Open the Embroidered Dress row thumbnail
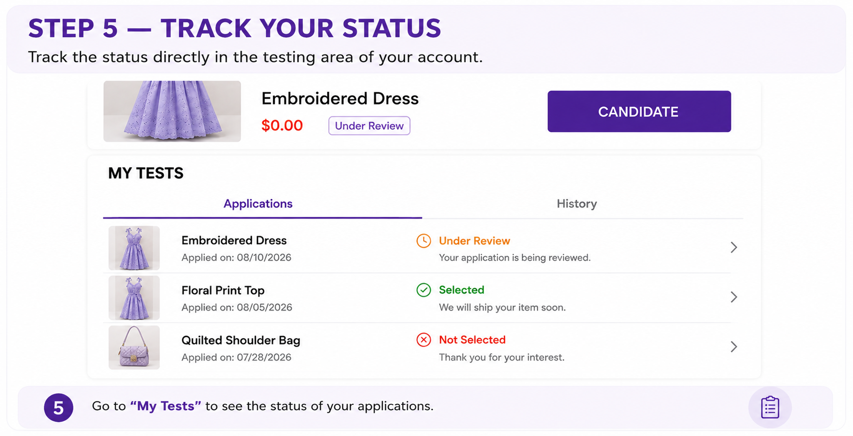This screenshot has height=436, width=853. click(134, 248)
